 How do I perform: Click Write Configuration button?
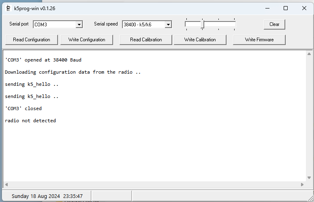coord(87,40)
